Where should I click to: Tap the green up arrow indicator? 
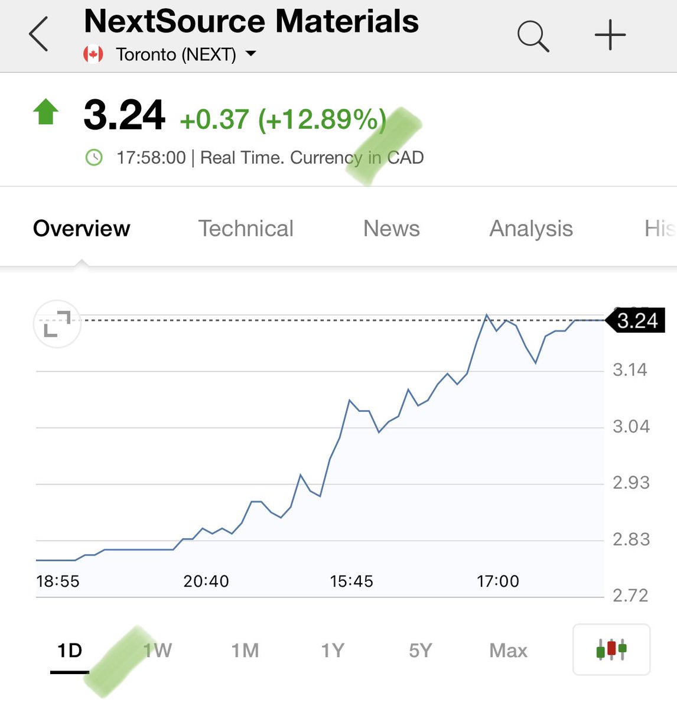click(45, 112)
